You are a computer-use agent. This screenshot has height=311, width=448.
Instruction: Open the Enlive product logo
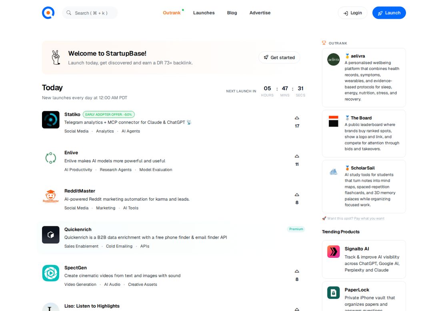click(x=51, y=158)
